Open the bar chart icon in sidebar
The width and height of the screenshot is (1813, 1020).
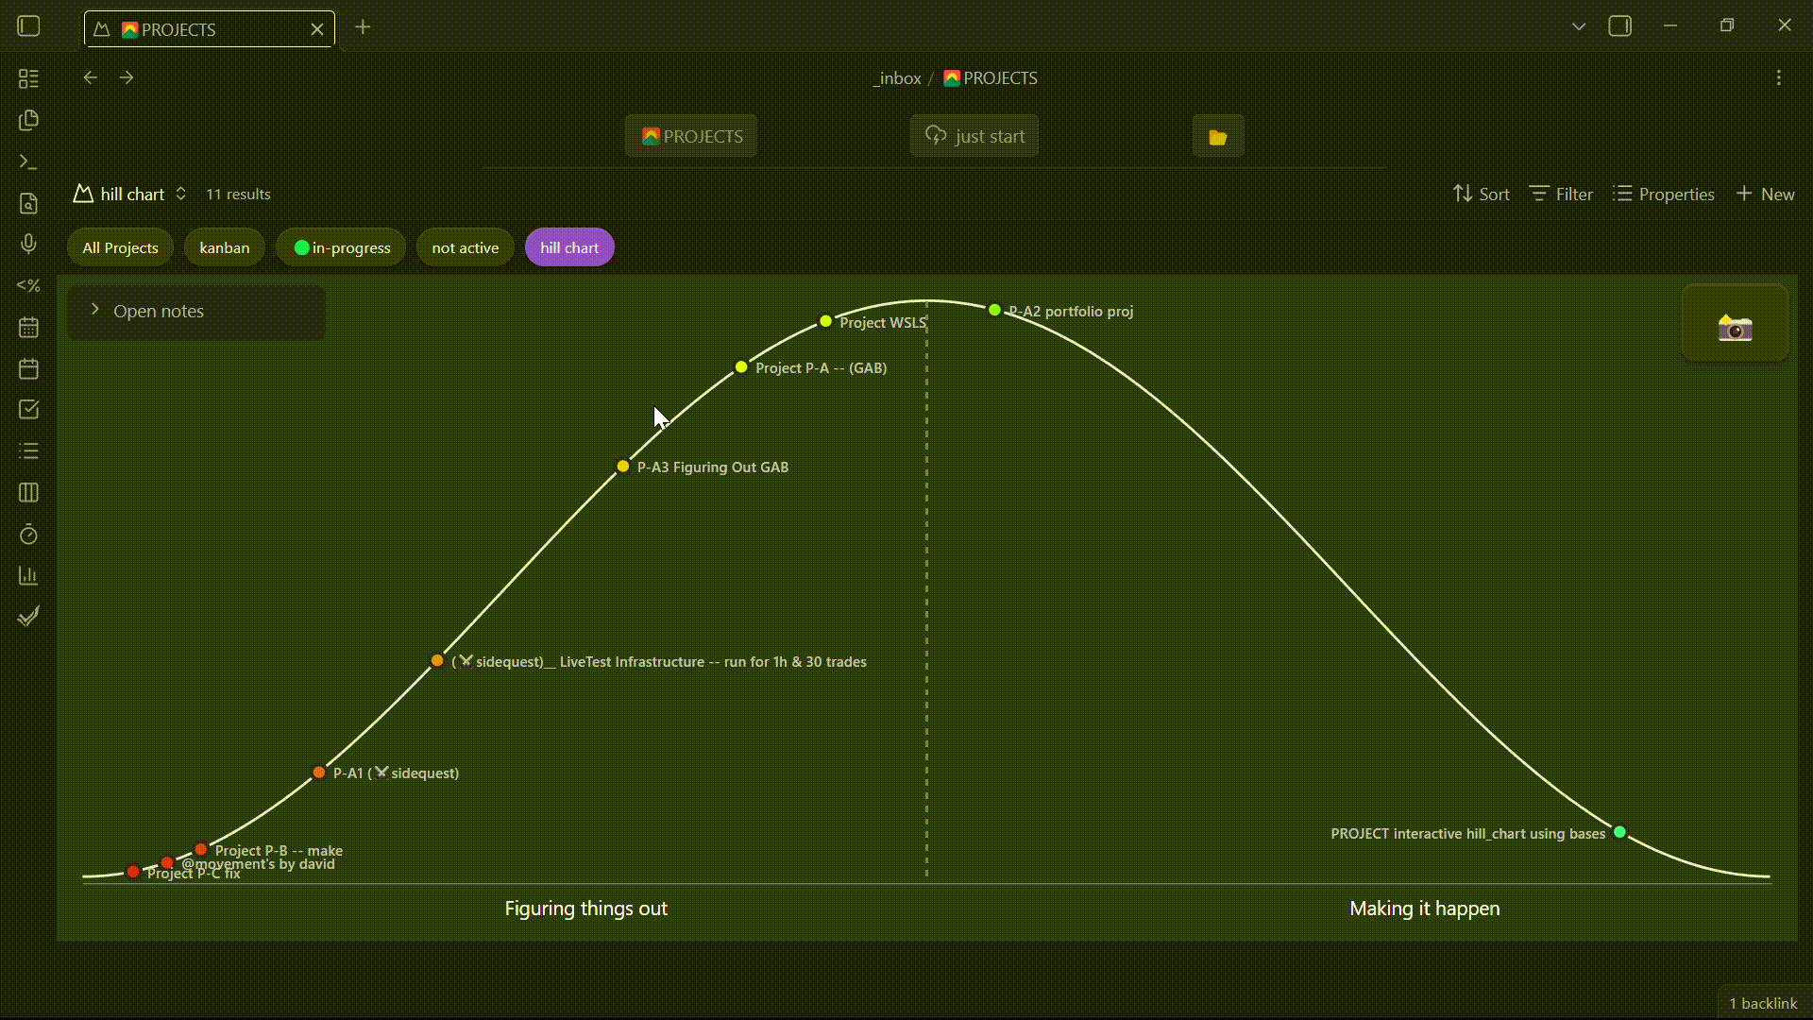tap(28, 576)
